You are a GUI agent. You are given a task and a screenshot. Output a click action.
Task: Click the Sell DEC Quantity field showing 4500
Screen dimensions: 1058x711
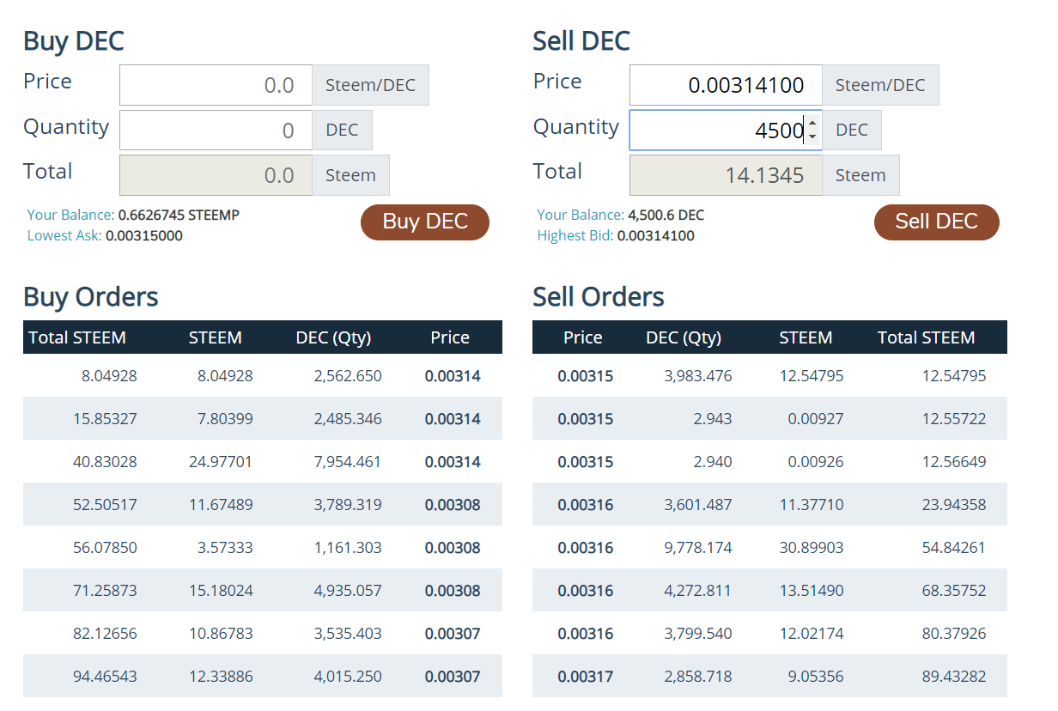(x=717, y=131)
